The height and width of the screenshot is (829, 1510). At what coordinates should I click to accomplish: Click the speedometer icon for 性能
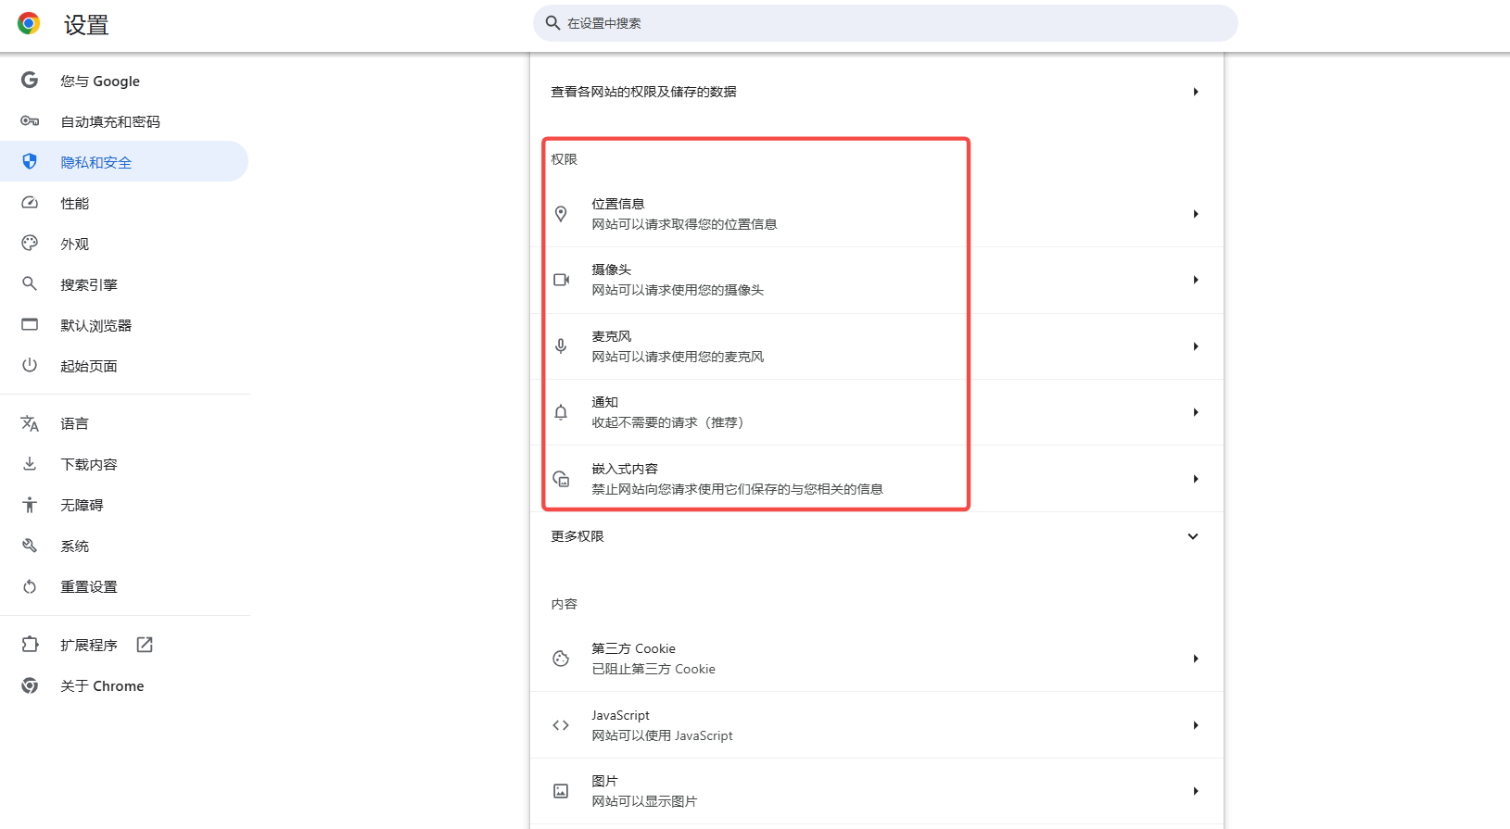point(30,203)
